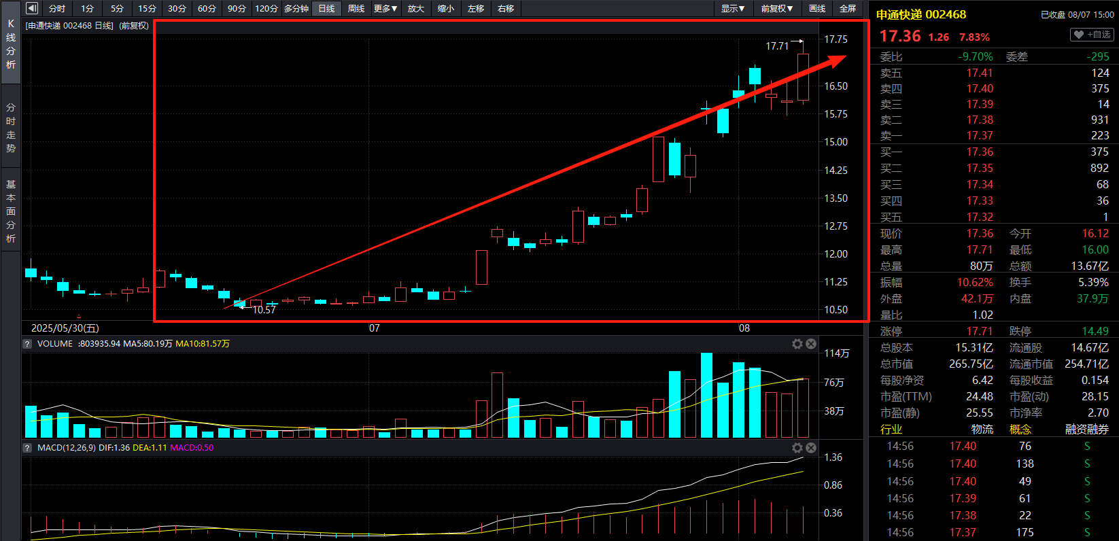This screenshot has height=541, width=1119.
Task: Open the 显示 display dropdown
Action: coord(733,8)
